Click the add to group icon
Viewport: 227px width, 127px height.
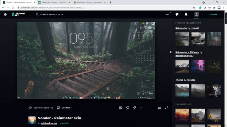click(x=121, y=108)
